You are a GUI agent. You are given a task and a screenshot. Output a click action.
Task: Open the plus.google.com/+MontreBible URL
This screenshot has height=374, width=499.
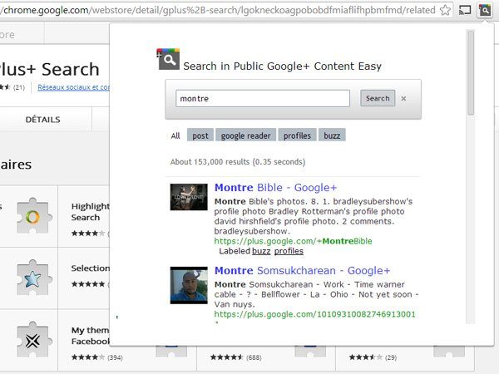point(293,241)
